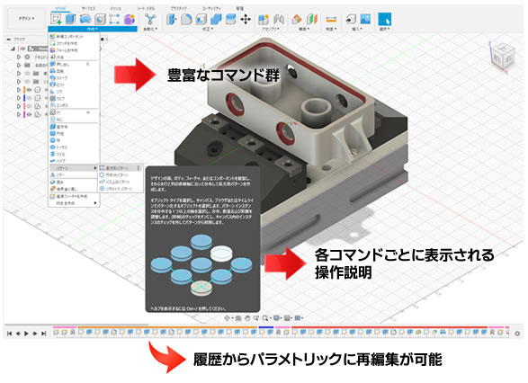
Task: Jump to timeline end button
Action: (x=43, y=334)
